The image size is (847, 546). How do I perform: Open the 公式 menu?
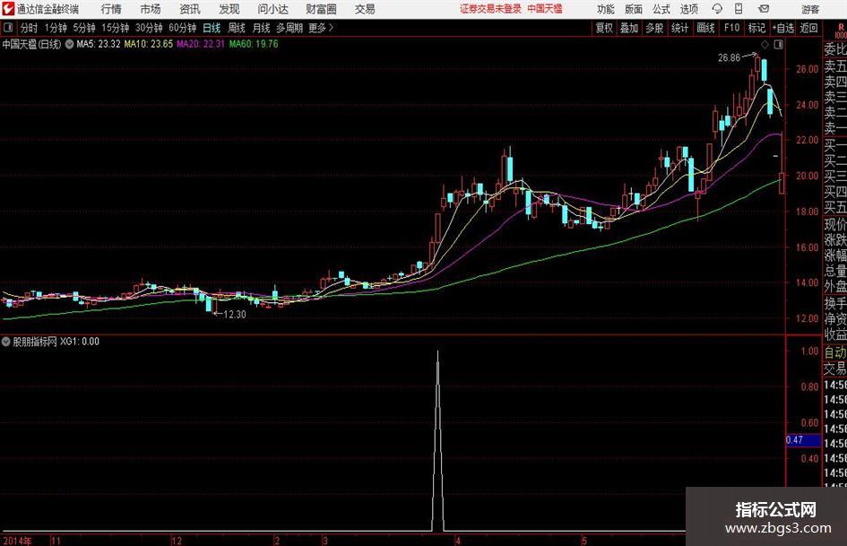[x=661, y=9]
